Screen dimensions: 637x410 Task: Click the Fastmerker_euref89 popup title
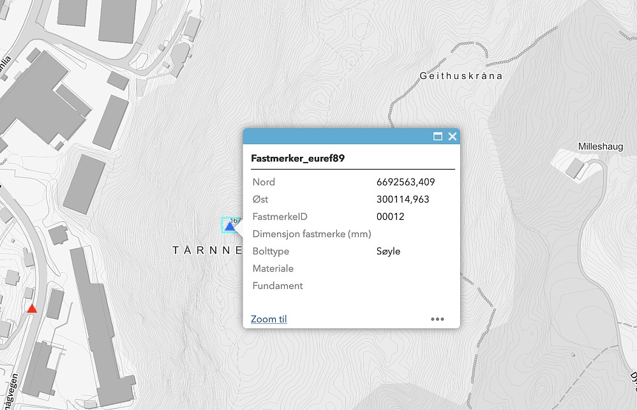click(298, 158)
